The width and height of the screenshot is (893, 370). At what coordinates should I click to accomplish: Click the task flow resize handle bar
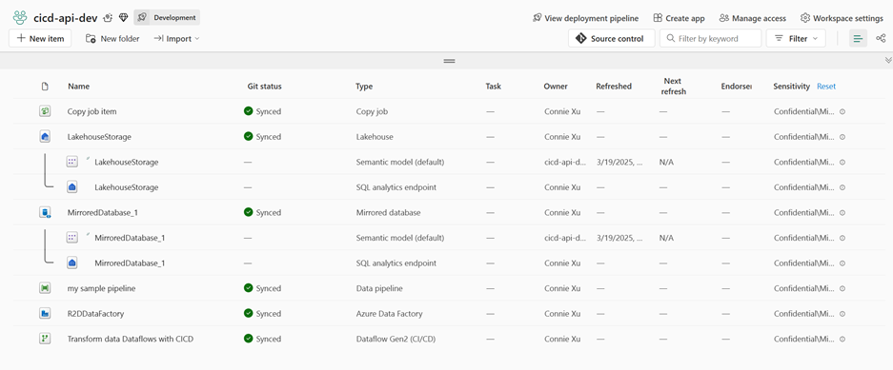(449, 60)
